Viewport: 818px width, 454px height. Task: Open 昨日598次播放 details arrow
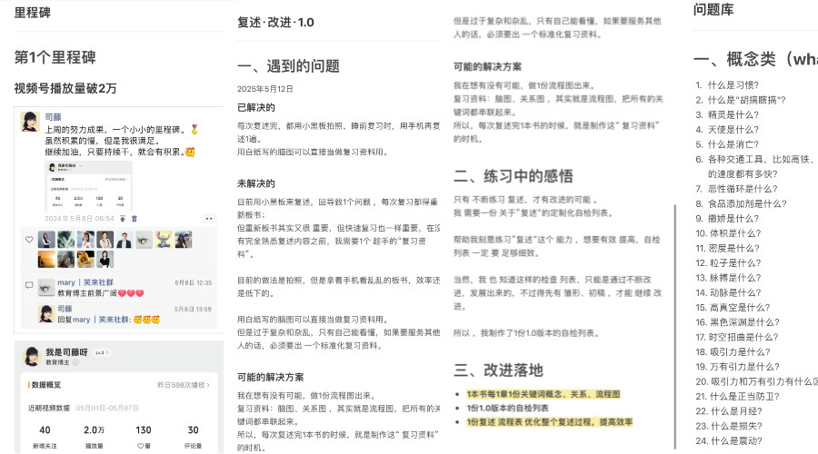(x=184, y=385)
